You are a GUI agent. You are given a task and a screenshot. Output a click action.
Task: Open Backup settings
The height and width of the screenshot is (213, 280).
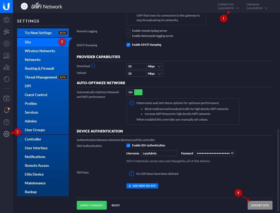coord(43,192)
